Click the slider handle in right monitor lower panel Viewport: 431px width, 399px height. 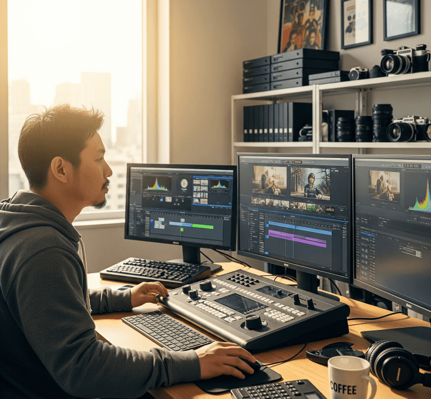tap(418, 253)
